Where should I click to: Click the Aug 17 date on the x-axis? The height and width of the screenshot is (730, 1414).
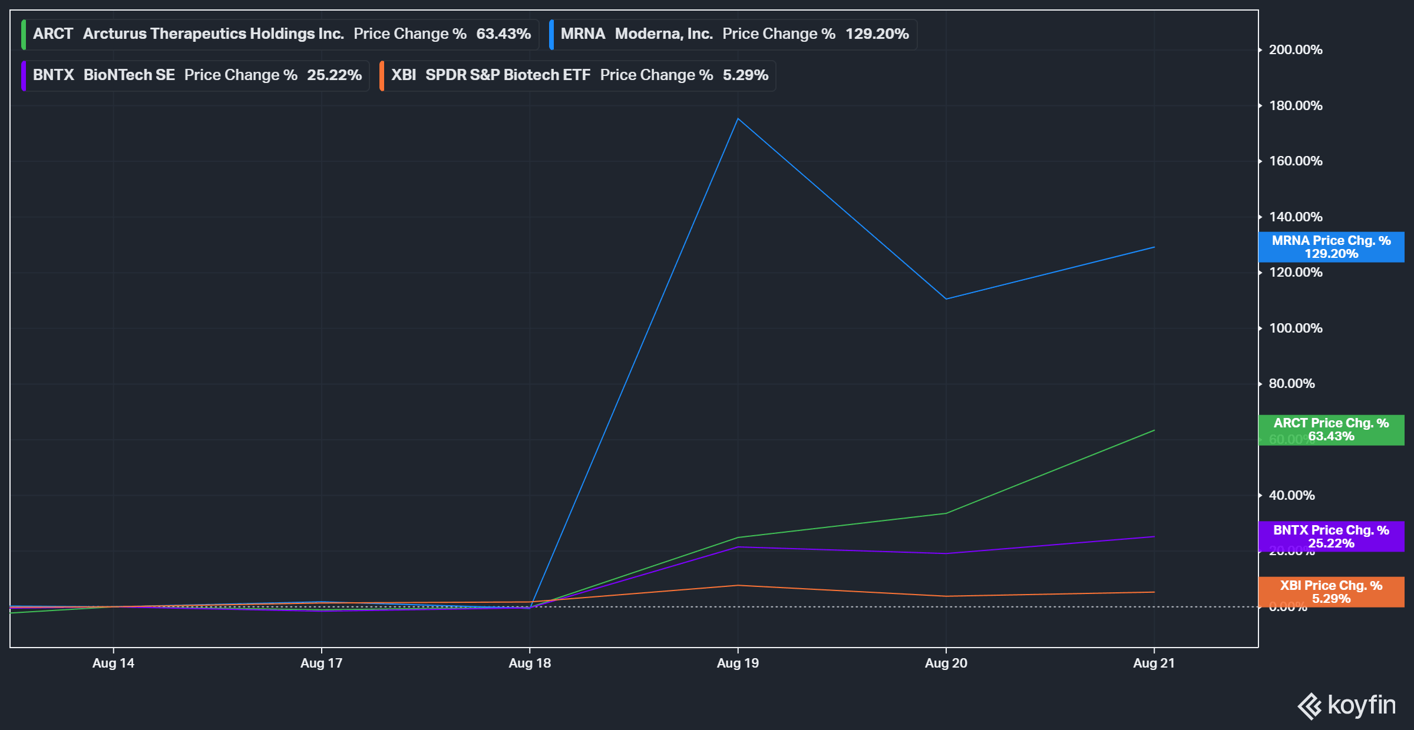click(321, 663)
